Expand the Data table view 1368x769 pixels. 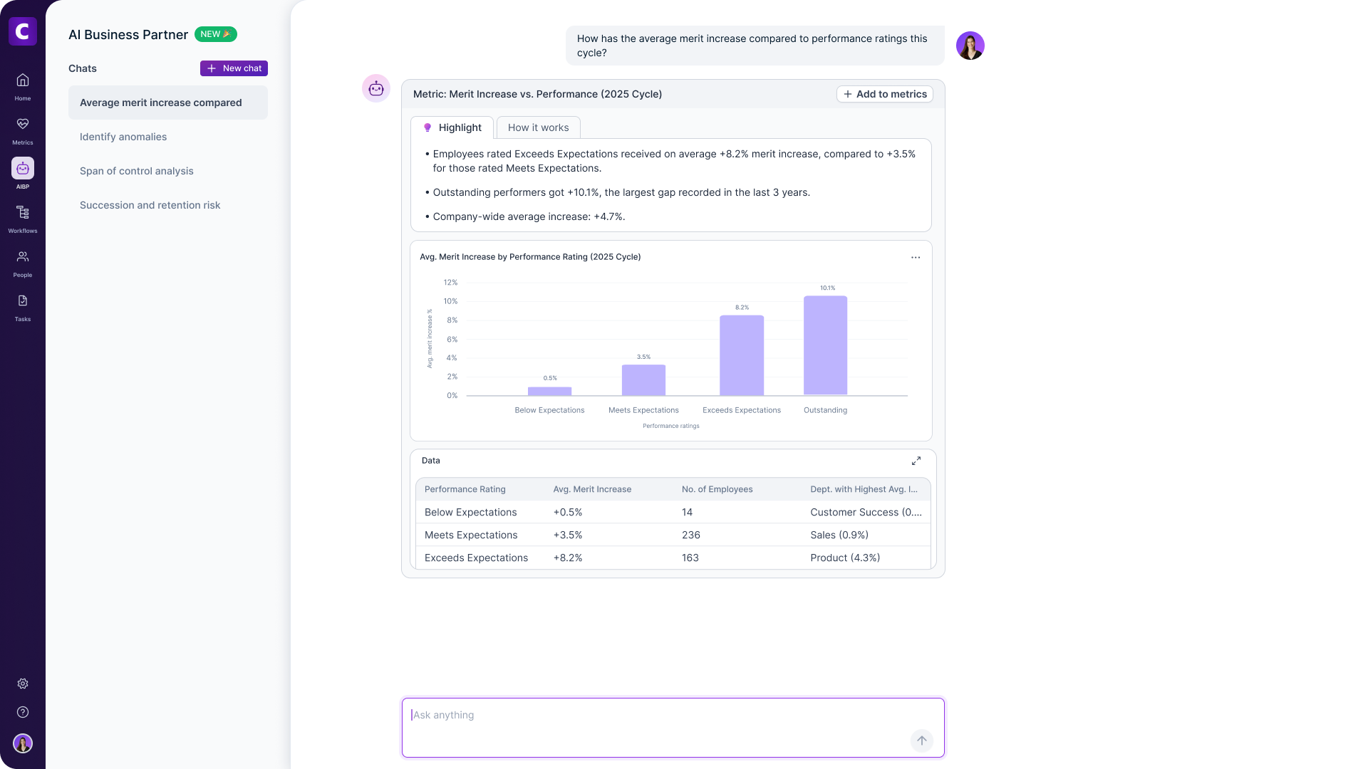916,461
